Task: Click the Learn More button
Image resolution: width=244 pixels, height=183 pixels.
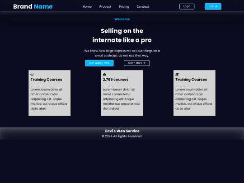Action: (x=136, y=63)
